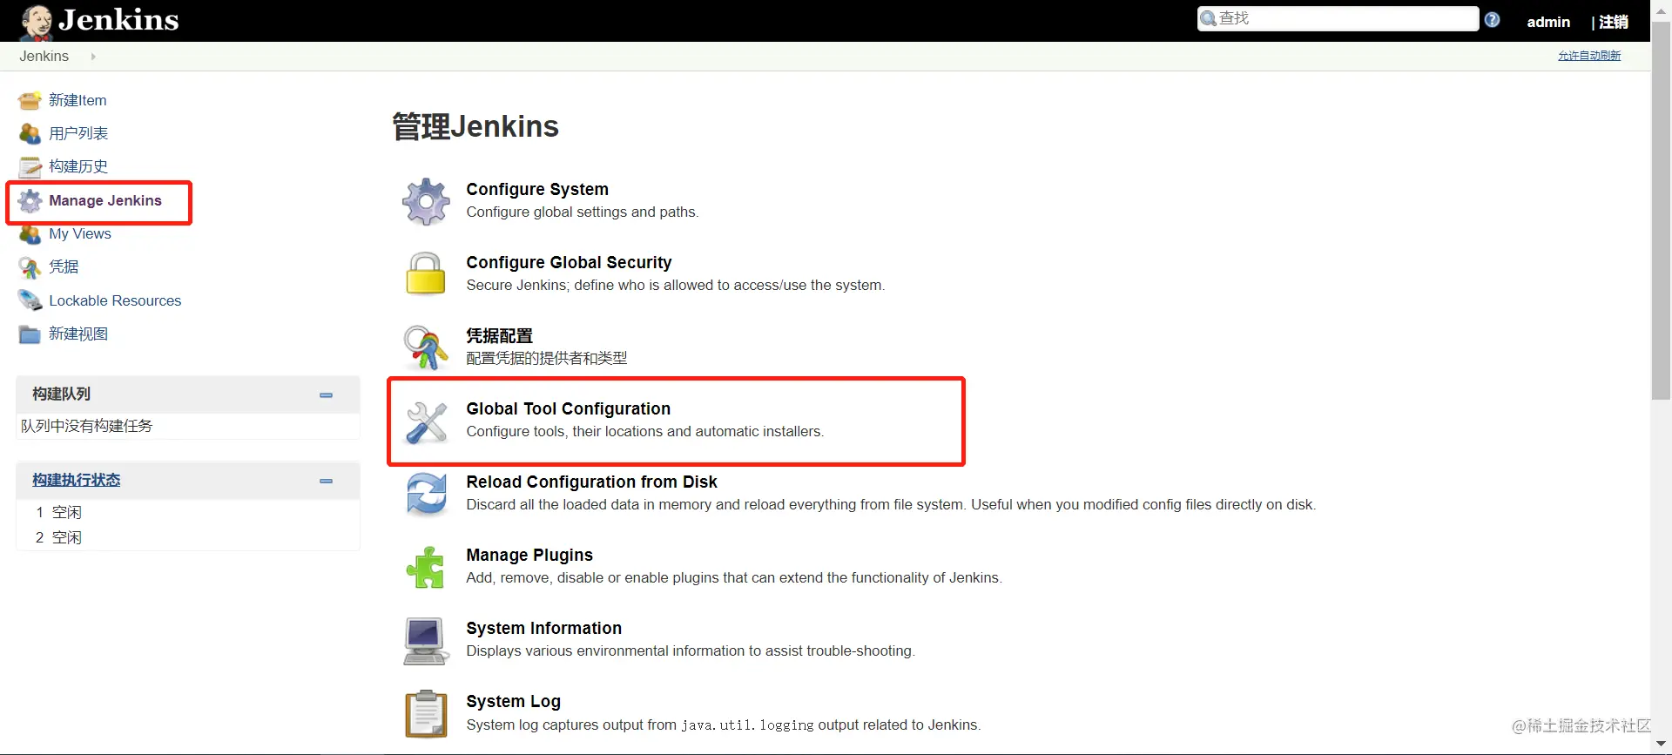The height and width of the screenshot is (755, 1672).
Task: Open 构建历史 in the sidebar
Action: coord(78,166)
